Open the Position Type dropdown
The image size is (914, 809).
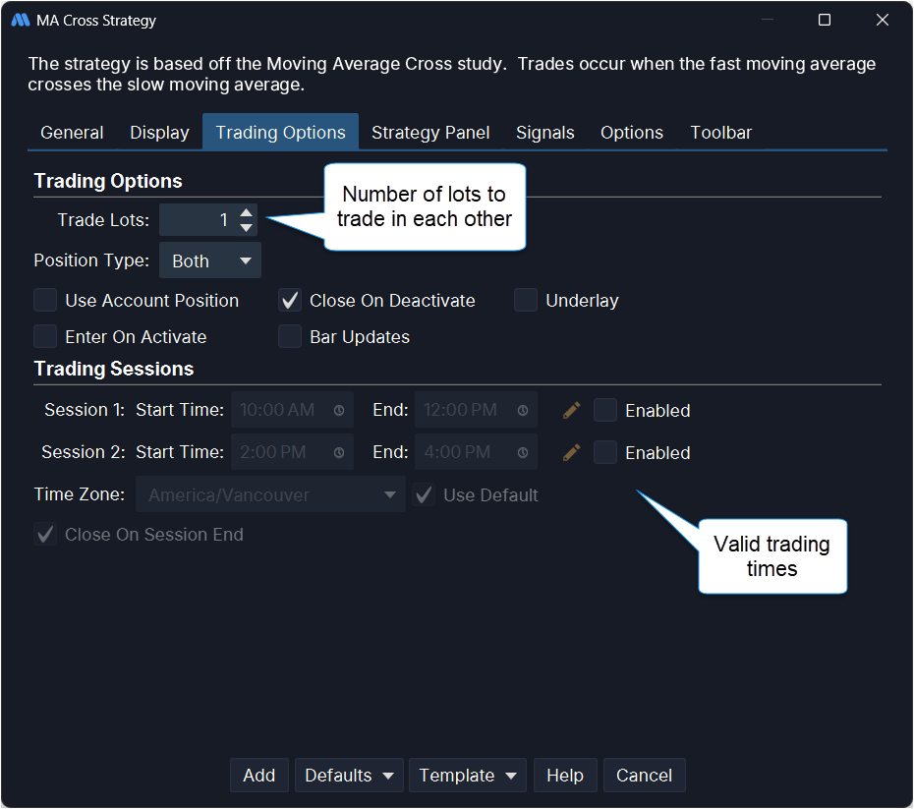[x=210, y=261]
